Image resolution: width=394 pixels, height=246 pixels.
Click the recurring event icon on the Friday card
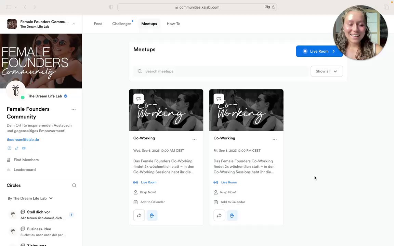click(x=219, y=99)
